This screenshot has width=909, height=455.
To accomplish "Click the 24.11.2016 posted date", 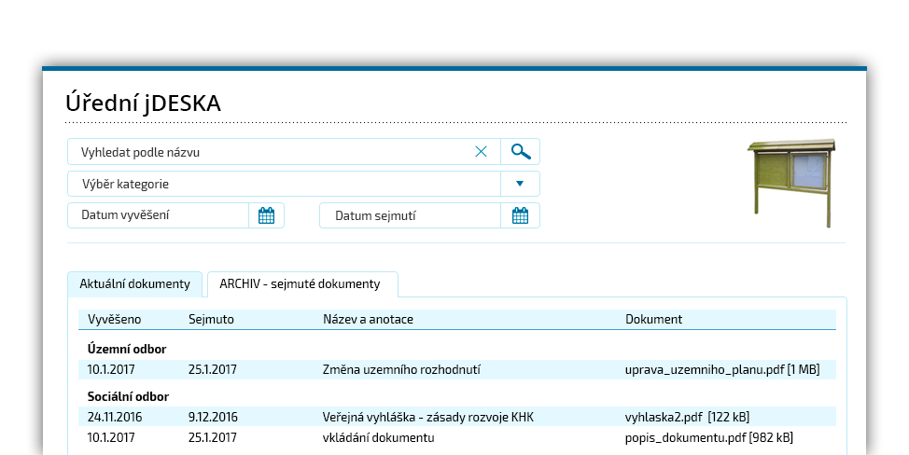I will tap(114, 418).
